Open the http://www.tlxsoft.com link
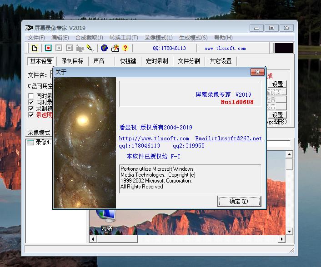The height and width of the screenshot is (267, 321). pos(154,138)
